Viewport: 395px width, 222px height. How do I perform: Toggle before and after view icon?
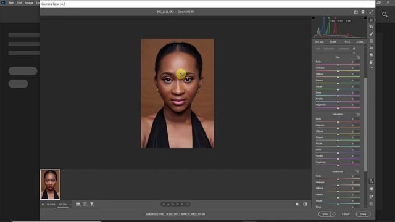pos(305,204)
